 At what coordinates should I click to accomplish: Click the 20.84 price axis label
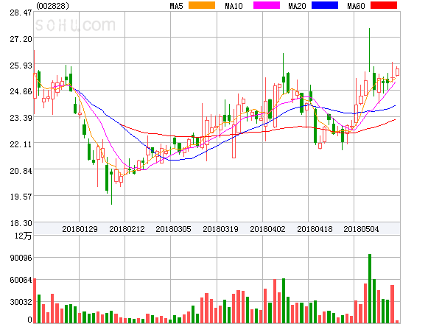point(21,171)
